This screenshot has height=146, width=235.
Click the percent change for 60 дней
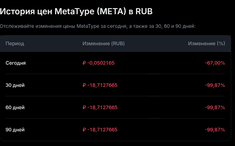click(215, 107)
